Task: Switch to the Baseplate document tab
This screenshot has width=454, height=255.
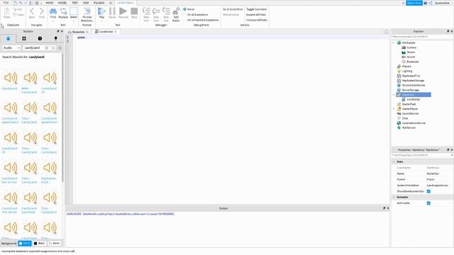Action: 78,32
